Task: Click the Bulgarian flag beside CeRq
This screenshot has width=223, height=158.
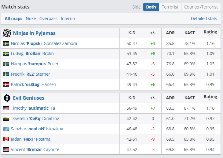Action: [6, 118]
